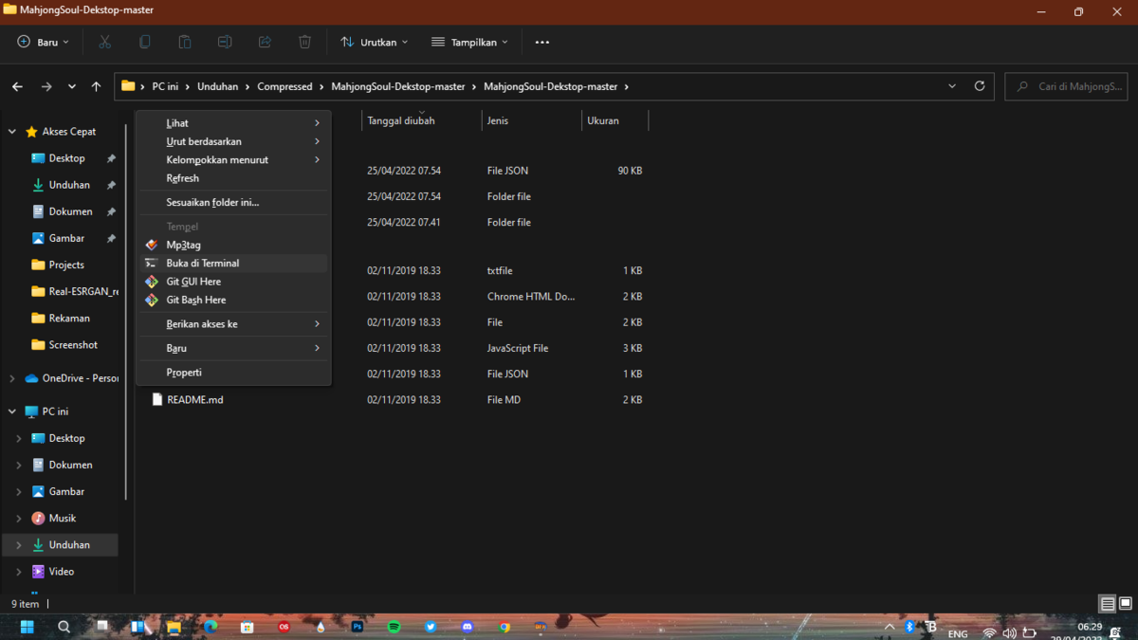Open the Urutkan sort dropdown

point(375,42)
